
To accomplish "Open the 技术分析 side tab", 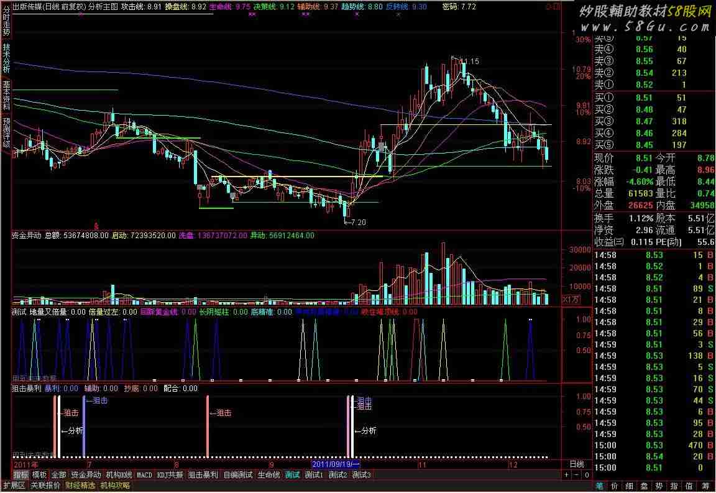I will [x=6, y=58].
